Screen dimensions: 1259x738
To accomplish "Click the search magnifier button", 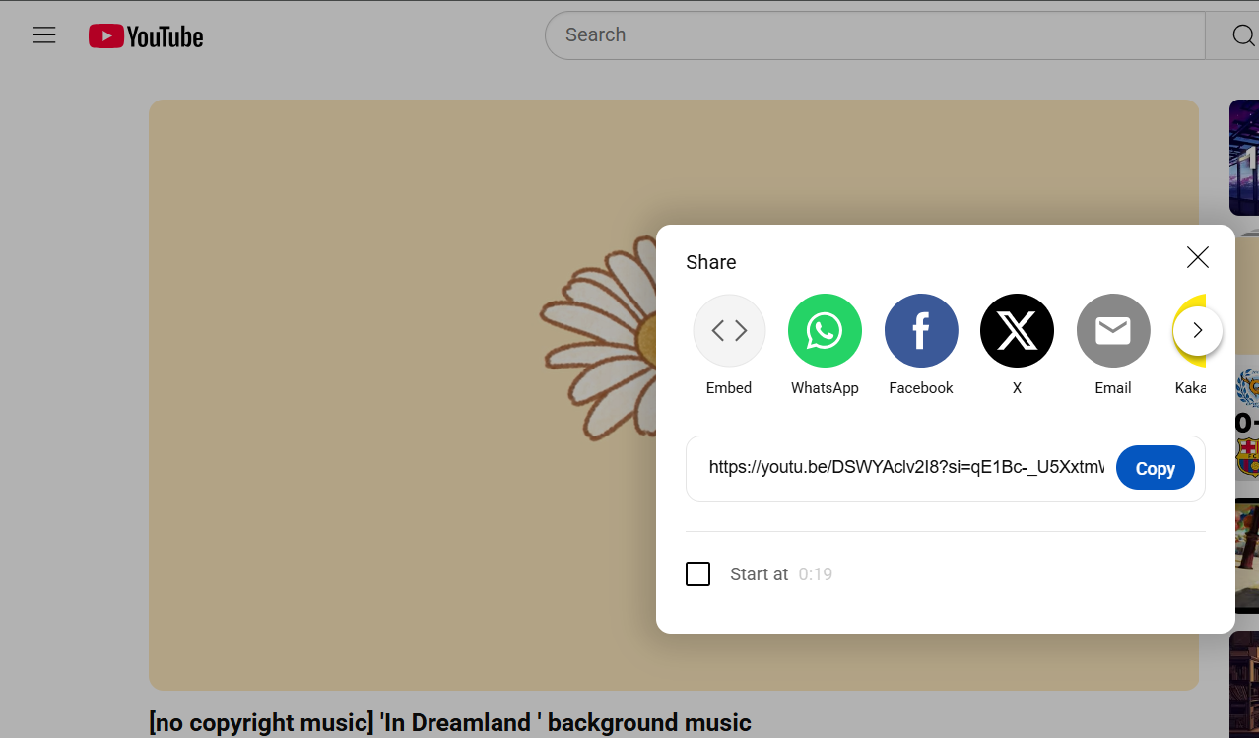I will [1242, 35].
